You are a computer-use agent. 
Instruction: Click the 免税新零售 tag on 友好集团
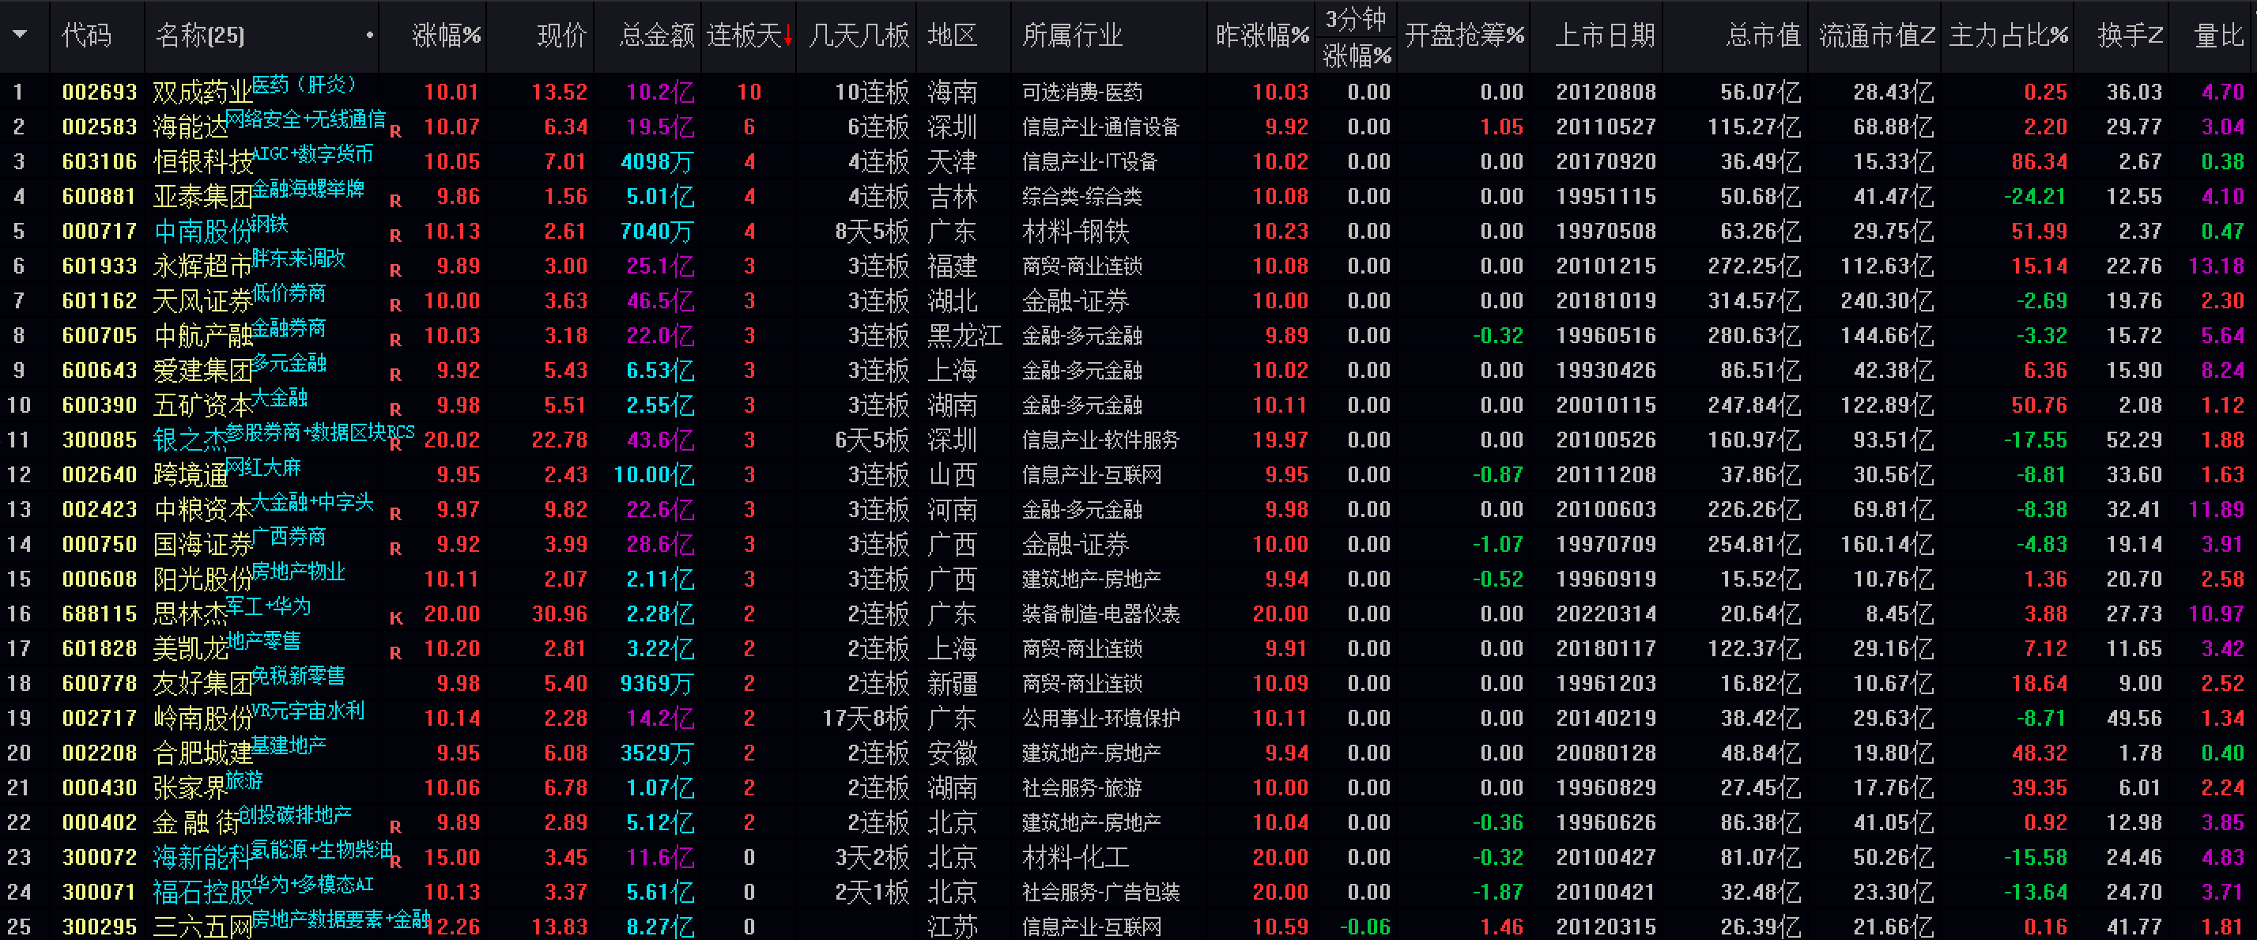(299, 676)
